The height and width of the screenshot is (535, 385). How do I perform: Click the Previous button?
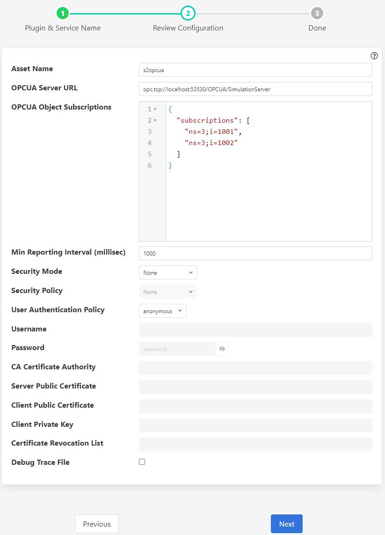97,524
